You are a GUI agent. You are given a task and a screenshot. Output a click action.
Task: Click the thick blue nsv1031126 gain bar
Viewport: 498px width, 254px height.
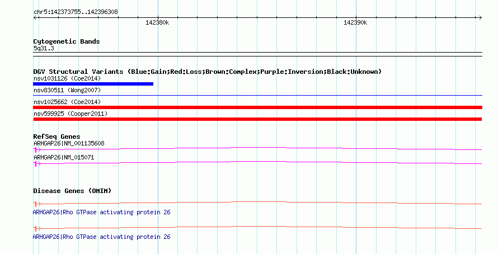(93, 84)
